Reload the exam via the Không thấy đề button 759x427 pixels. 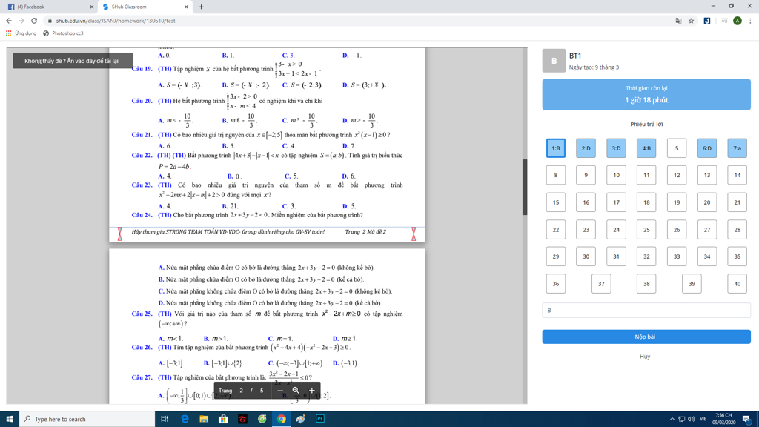pyautogui.click(x=73, y=61)
